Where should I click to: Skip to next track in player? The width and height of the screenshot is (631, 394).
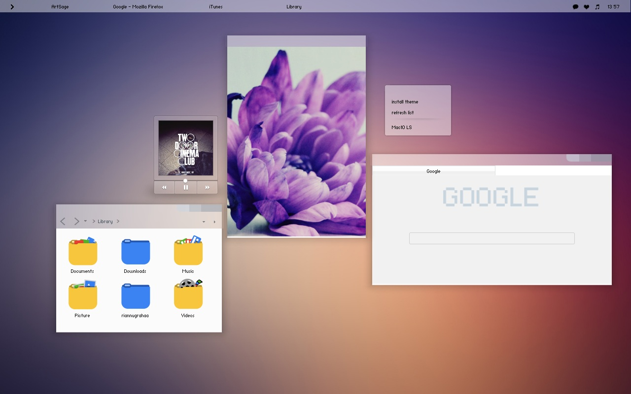point(208,187)
